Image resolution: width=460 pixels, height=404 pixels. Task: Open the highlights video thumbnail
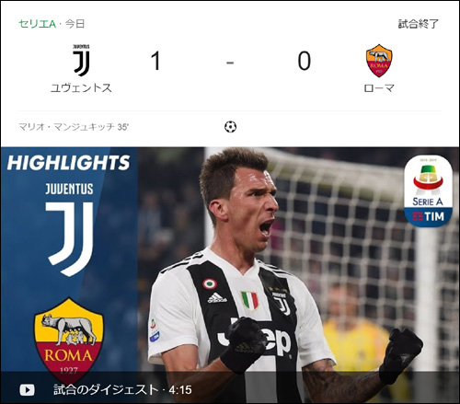pyautogui.click(x=230, y=275)
